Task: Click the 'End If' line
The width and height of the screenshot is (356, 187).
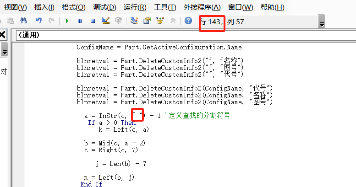Action: [91, 184]
